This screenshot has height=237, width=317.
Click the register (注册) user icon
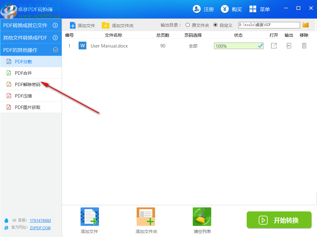pyautogui.click(x=196, y=9)
